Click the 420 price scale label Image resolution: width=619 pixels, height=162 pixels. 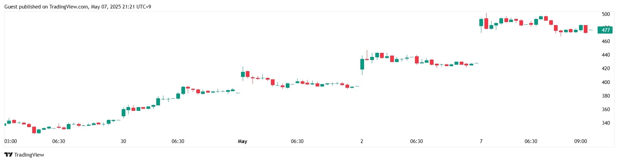point(606,68)
